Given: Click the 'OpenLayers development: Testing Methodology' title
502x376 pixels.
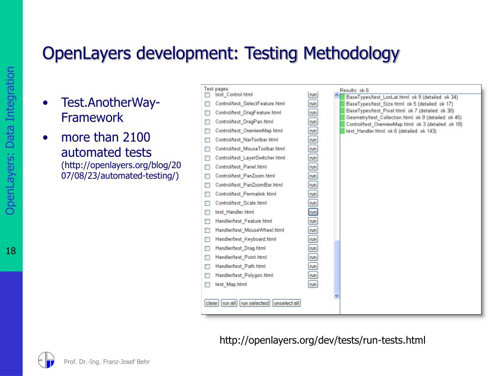Looking at the screenshot, I should coord(221,53).
